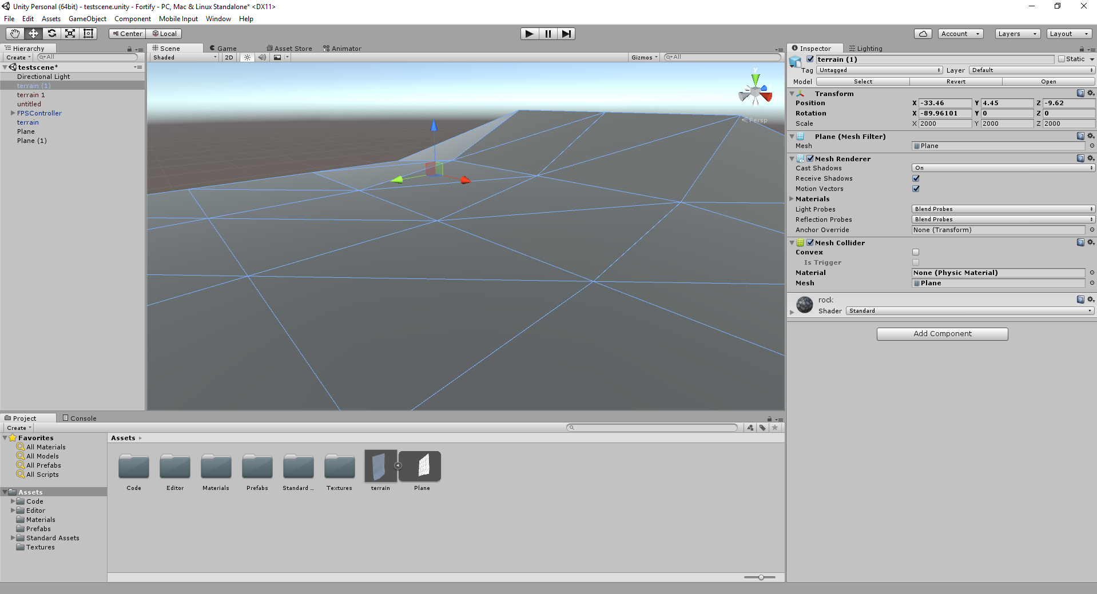The image size is (1097, 594).
Task: Switch to the Lighting tab
Action: coord(865,49)
